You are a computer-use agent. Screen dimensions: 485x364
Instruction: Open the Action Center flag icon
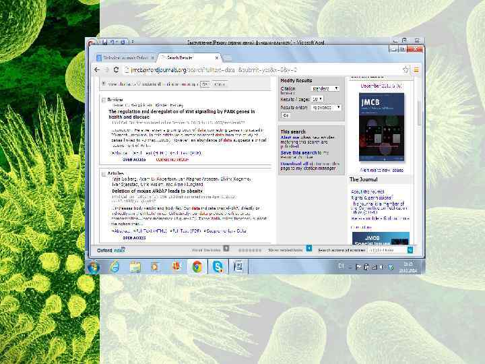(x=358, y=267)
